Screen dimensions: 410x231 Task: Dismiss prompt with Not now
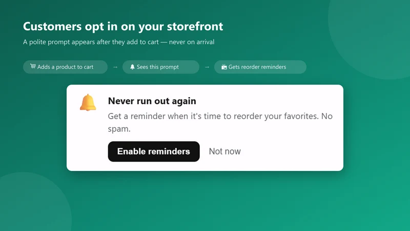point(224,151)
